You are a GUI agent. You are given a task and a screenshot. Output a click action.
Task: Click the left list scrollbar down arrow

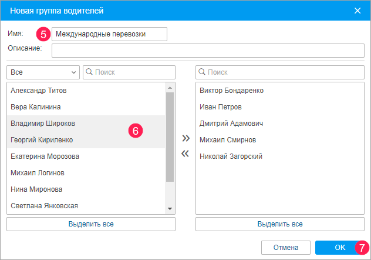coord(170,209)
